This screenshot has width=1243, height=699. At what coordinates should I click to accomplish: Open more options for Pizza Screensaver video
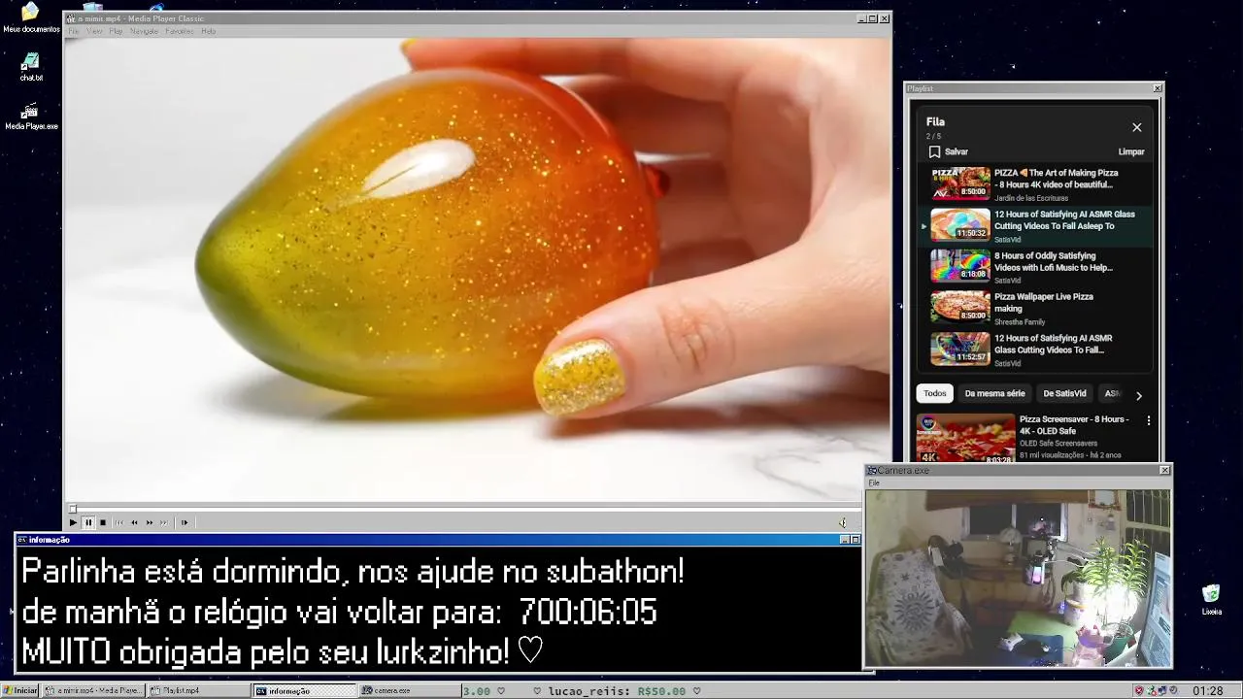pos(1149,421)
